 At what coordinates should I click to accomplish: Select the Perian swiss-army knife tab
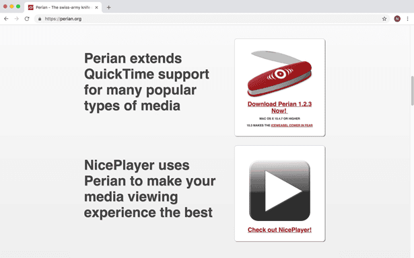pos(63,7)
